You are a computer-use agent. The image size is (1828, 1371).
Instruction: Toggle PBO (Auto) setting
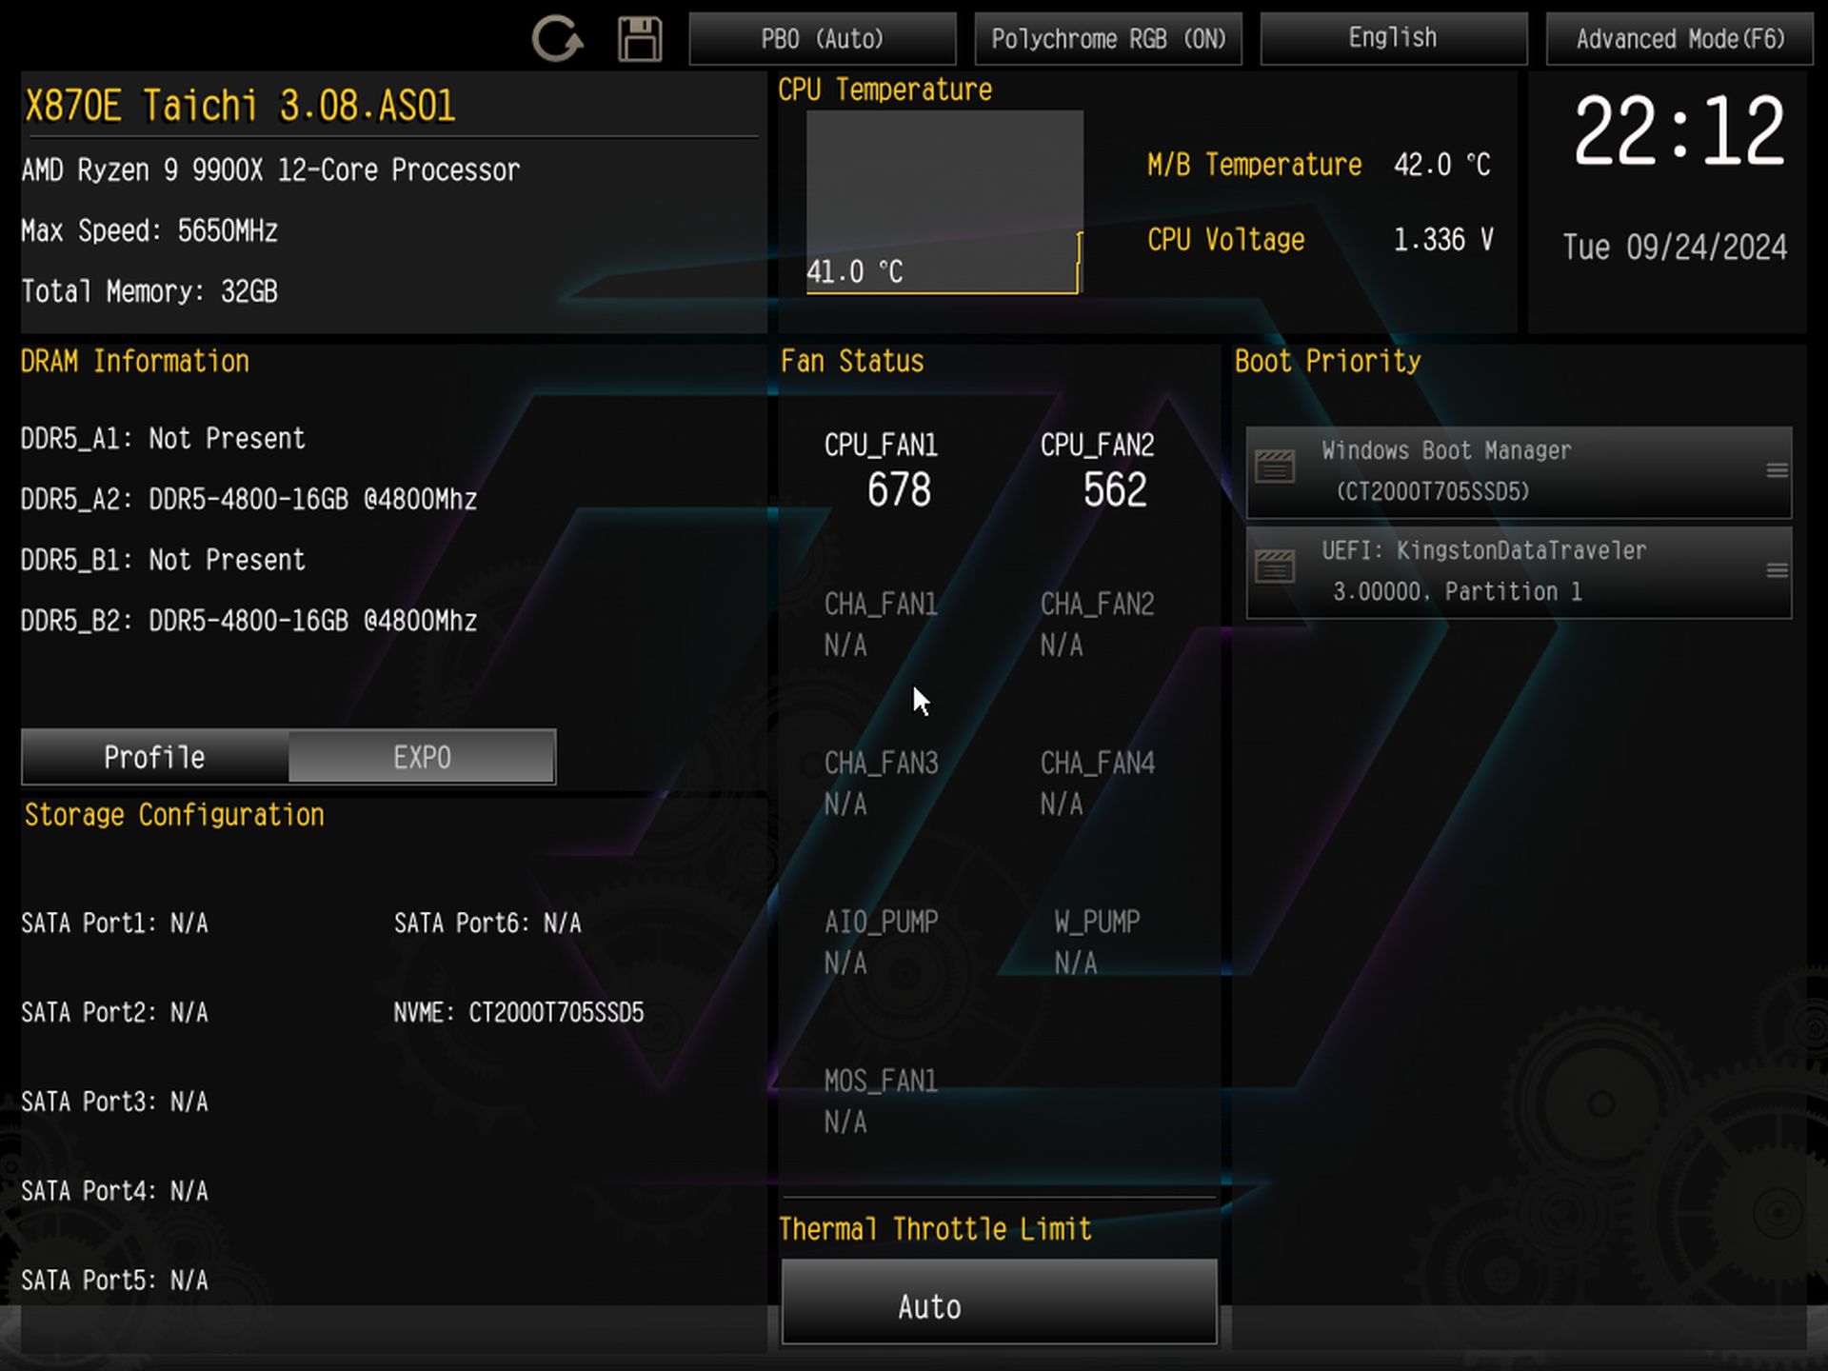click(x=822, y=39)
